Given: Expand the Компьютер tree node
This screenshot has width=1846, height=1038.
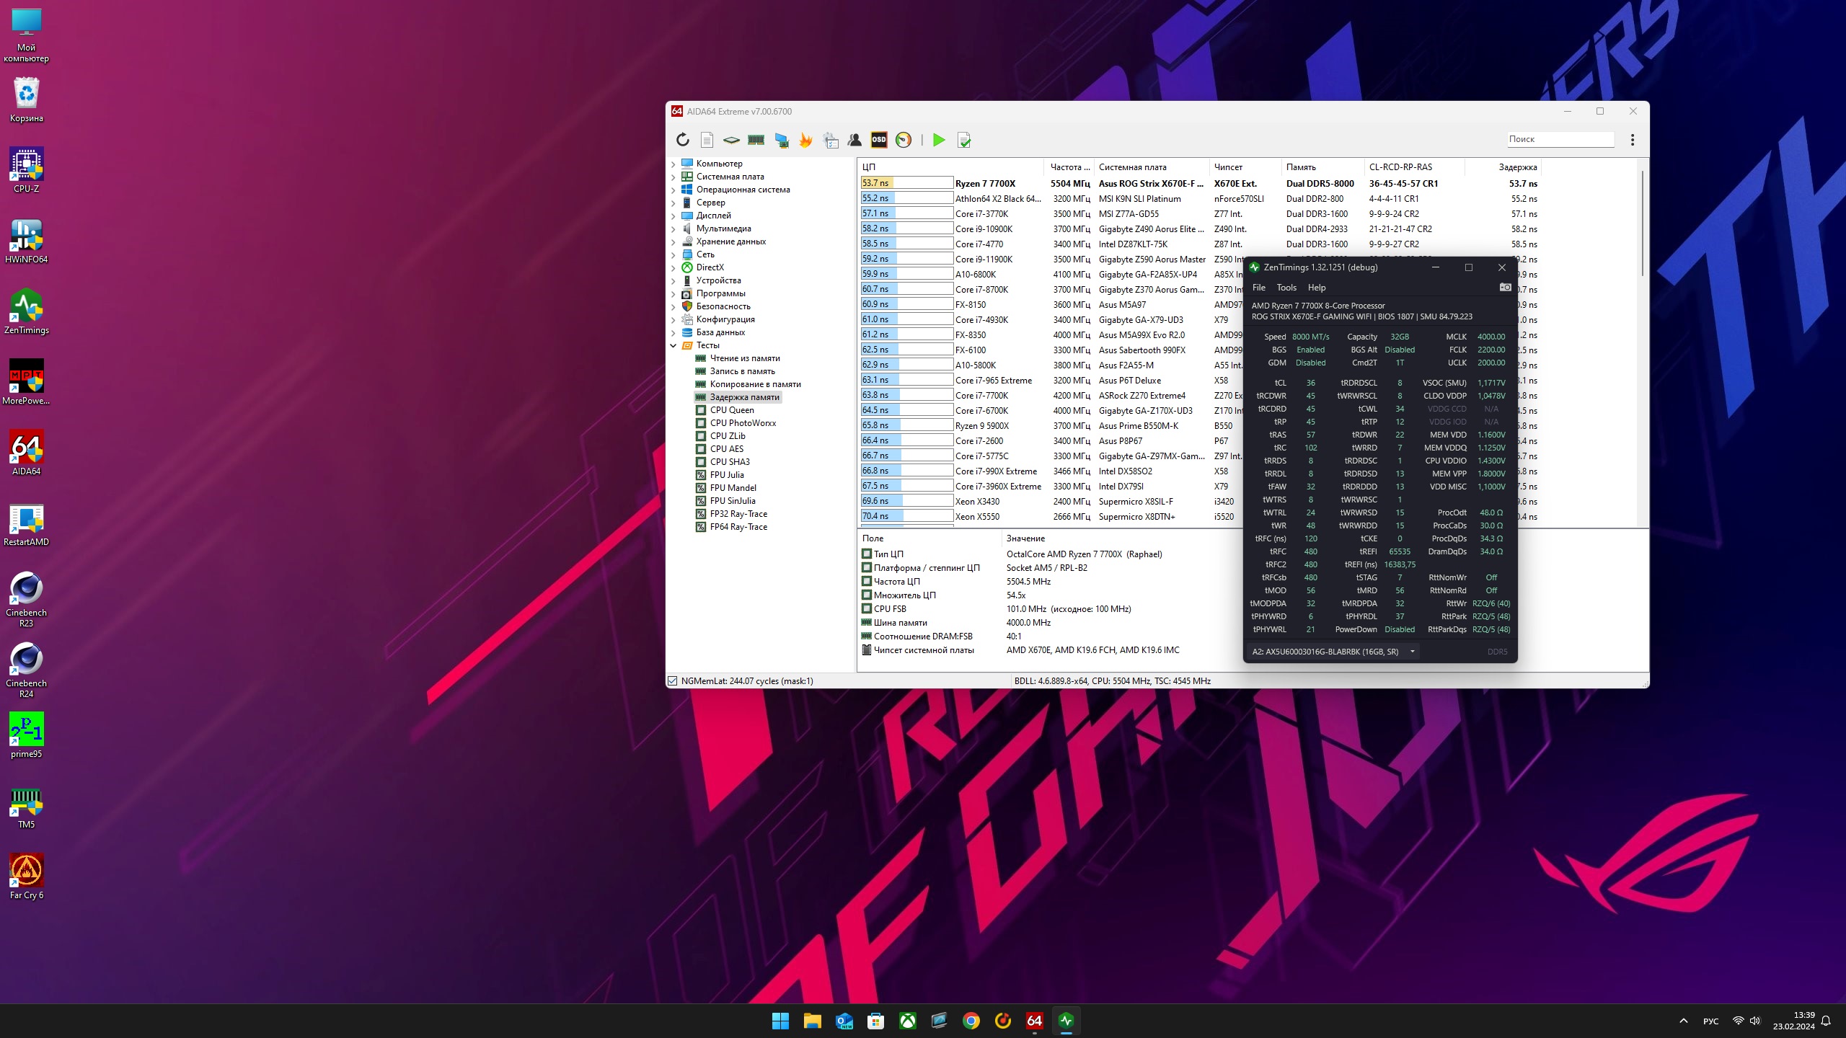Looking at the screenshot, I should pyautogui.click(x=674, y=164).
